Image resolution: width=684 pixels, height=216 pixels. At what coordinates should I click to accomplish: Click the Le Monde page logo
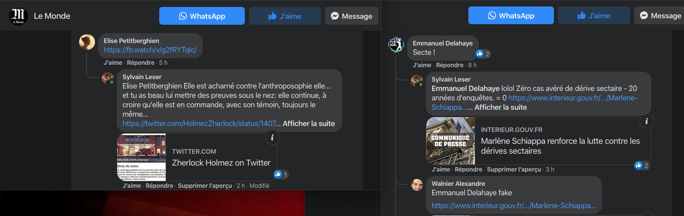(x=19, y=16)
